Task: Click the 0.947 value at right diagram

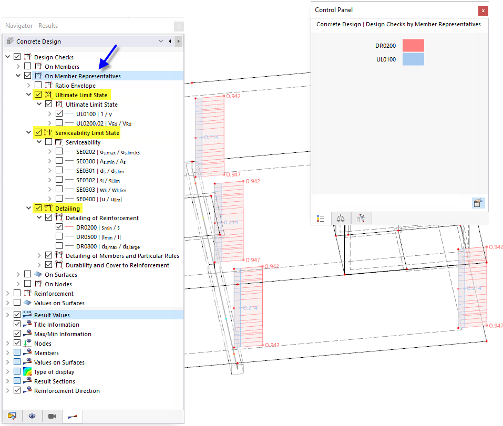Action: pos(496,325)
